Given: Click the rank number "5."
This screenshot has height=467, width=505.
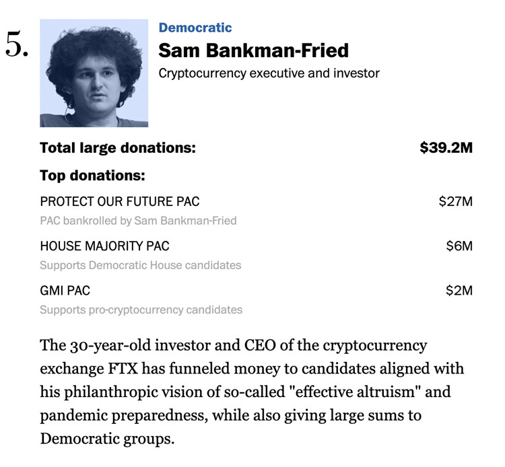Looking at the screenshot, I should pos(17,45).
